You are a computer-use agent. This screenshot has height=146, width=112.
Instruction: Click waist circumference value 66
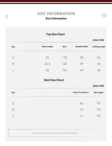coord(82,103)
